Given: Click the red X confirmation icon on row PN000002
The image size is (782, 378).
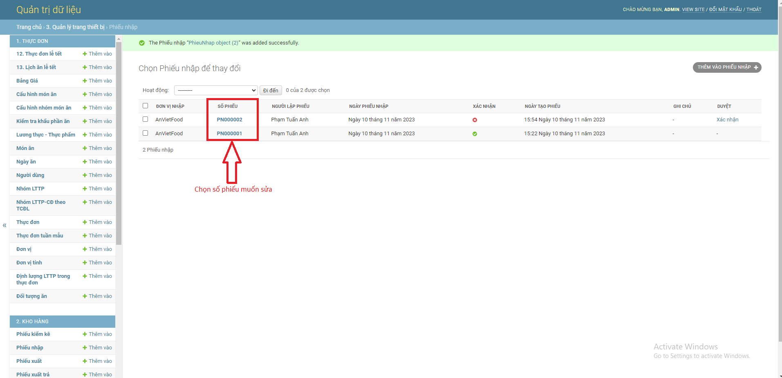Looking at the screenshot, I should (475, 120).
